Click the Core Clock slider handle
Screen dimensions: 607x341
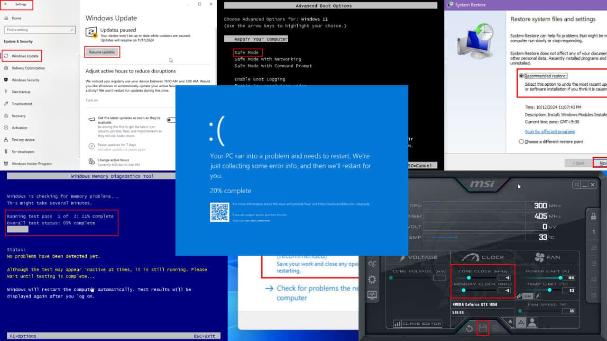pos(469,278)
